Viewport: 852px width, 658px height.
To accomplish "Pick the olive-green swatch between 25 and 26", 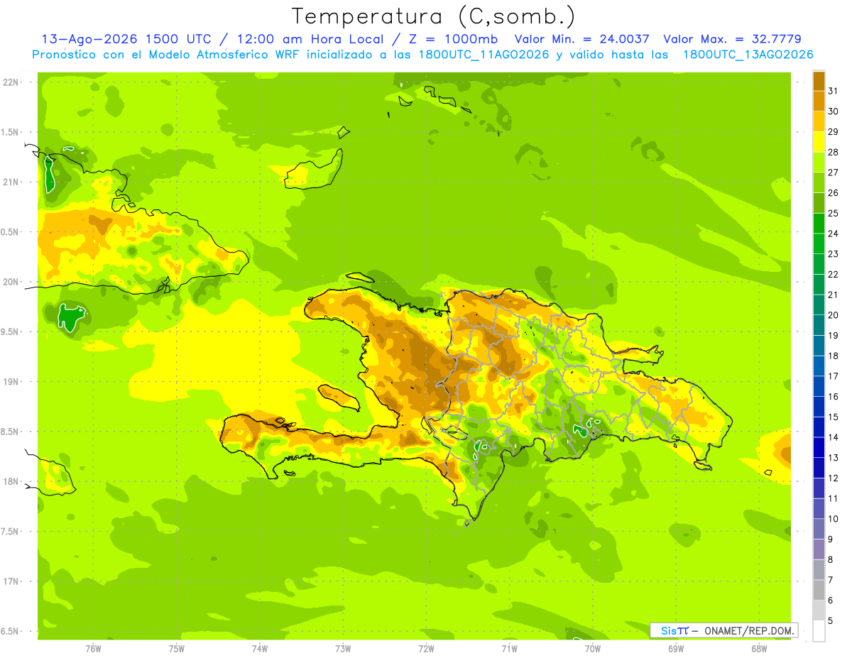I will click(819, 203).
